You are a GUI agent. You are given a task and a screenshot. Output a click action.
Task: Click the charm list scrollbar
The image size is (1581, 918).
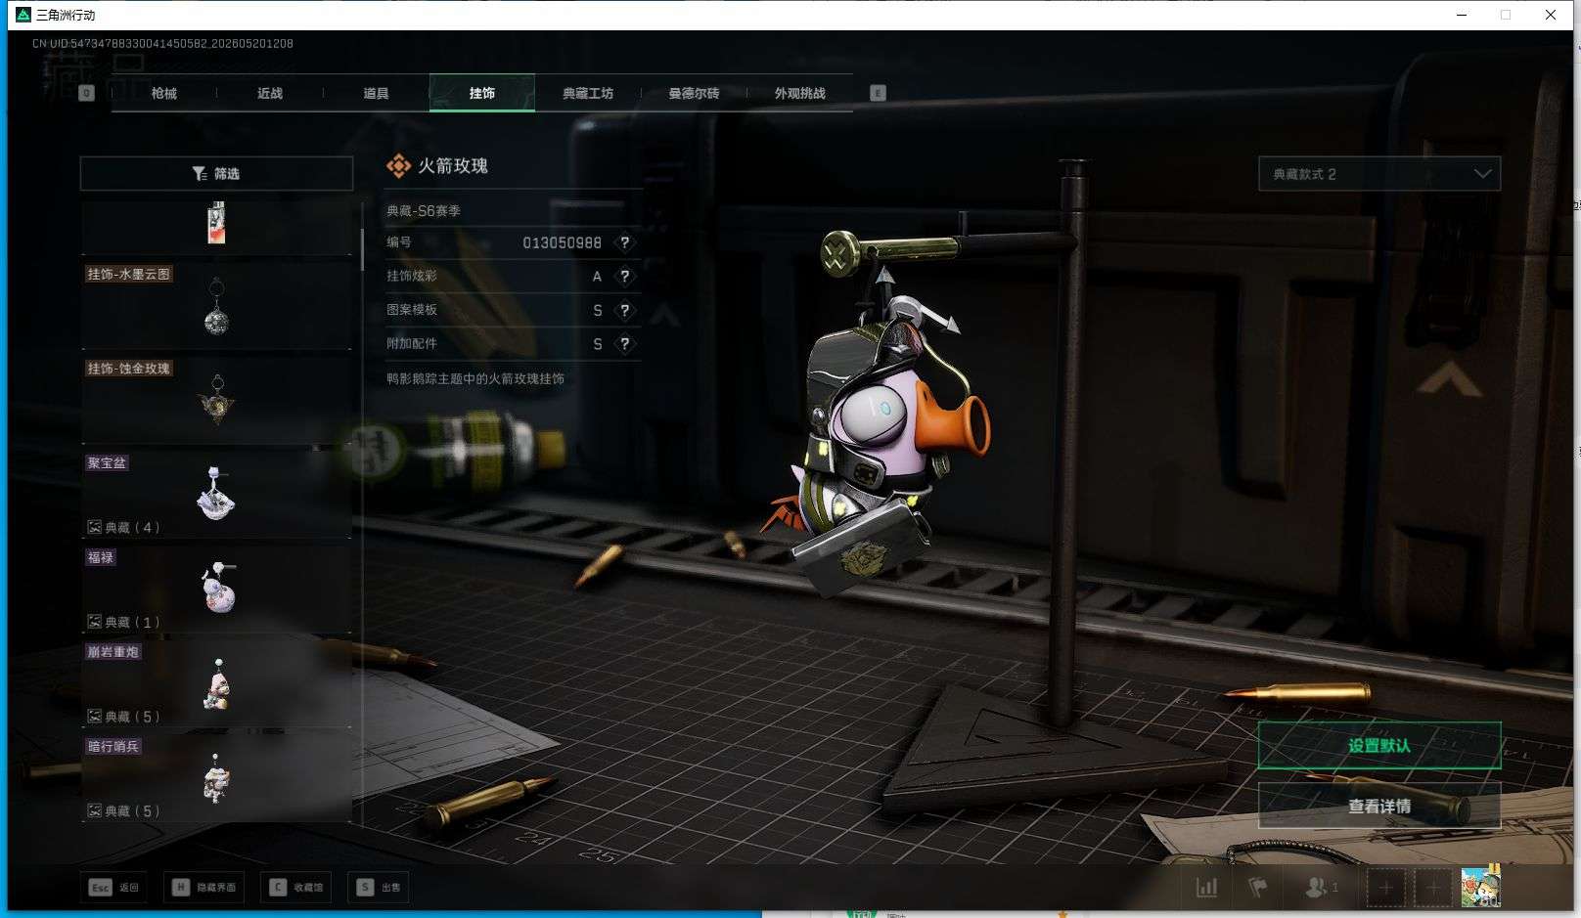pos(362,249)
